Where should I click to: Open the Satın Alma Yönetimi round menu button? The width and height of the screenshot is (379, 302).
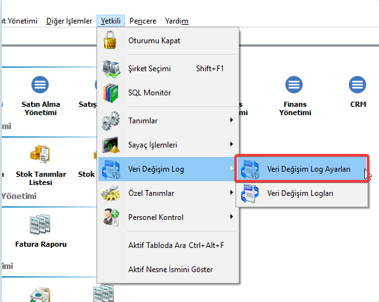tap(40, 85)
